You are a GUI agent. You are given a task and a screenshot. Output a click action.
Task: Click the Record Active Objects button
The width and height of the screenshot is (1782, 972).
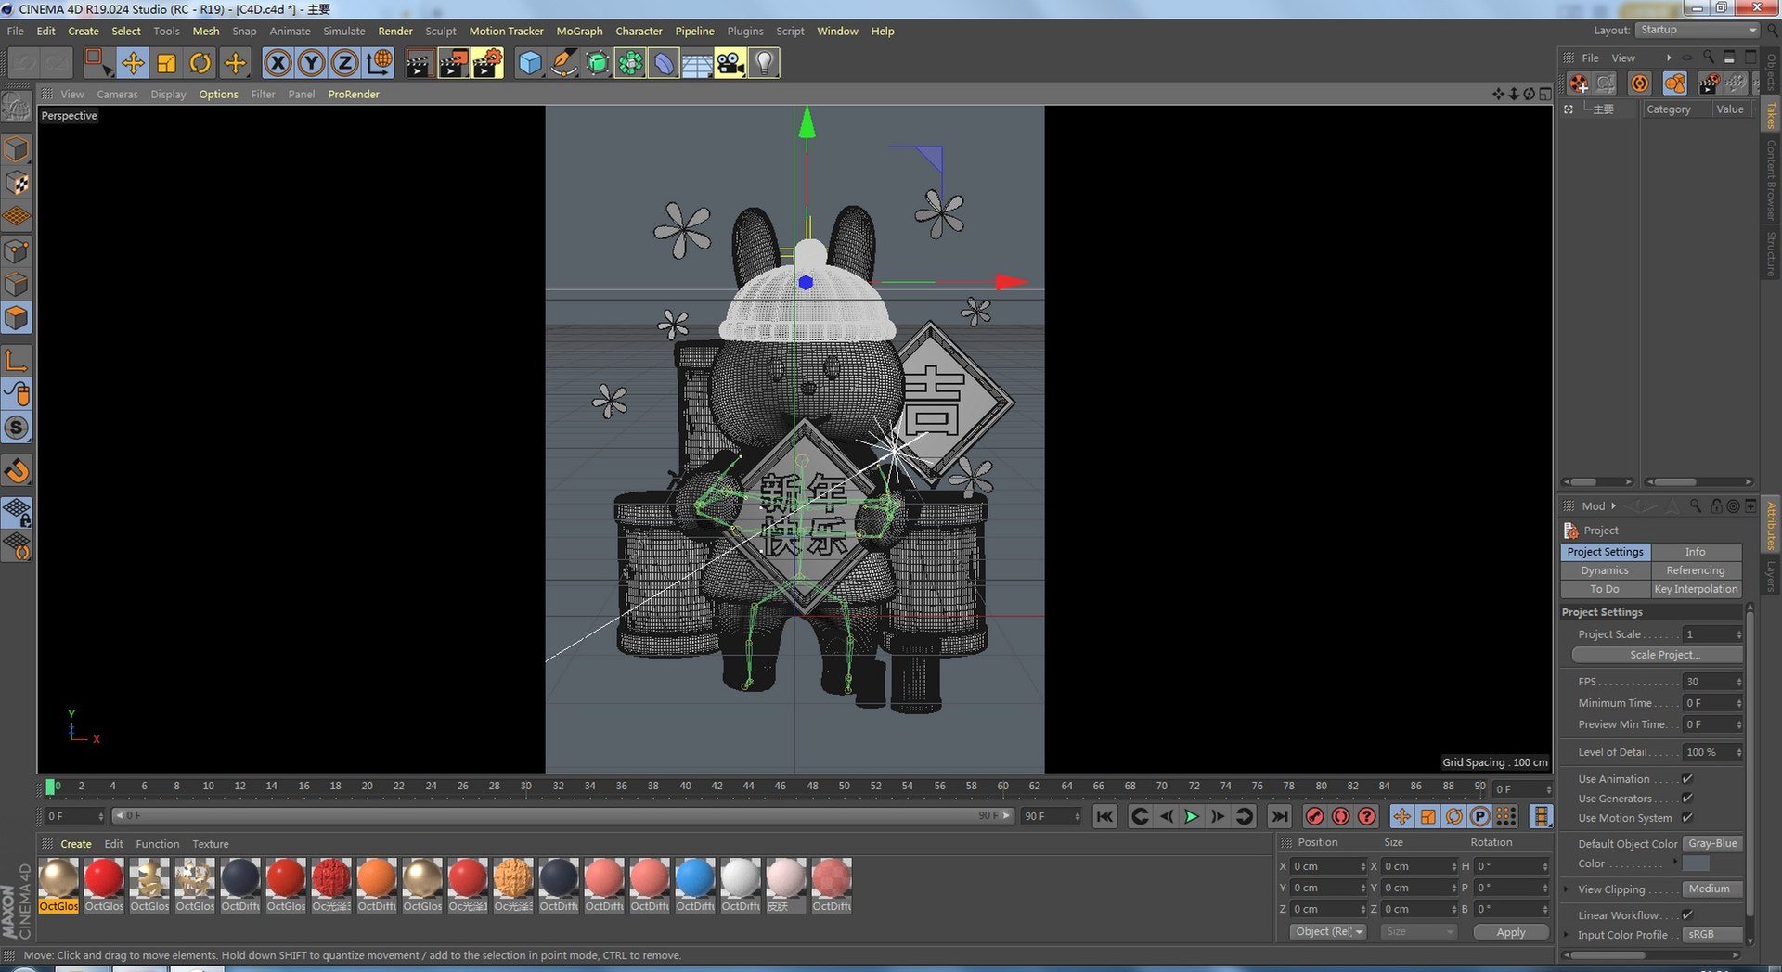point(1314,816)
